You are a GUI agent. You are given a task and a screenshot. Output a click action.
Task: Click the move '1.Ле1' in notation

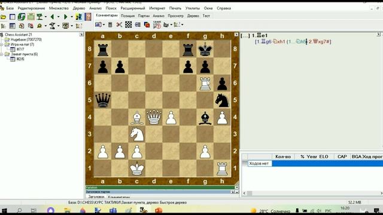tap(260, 36)
